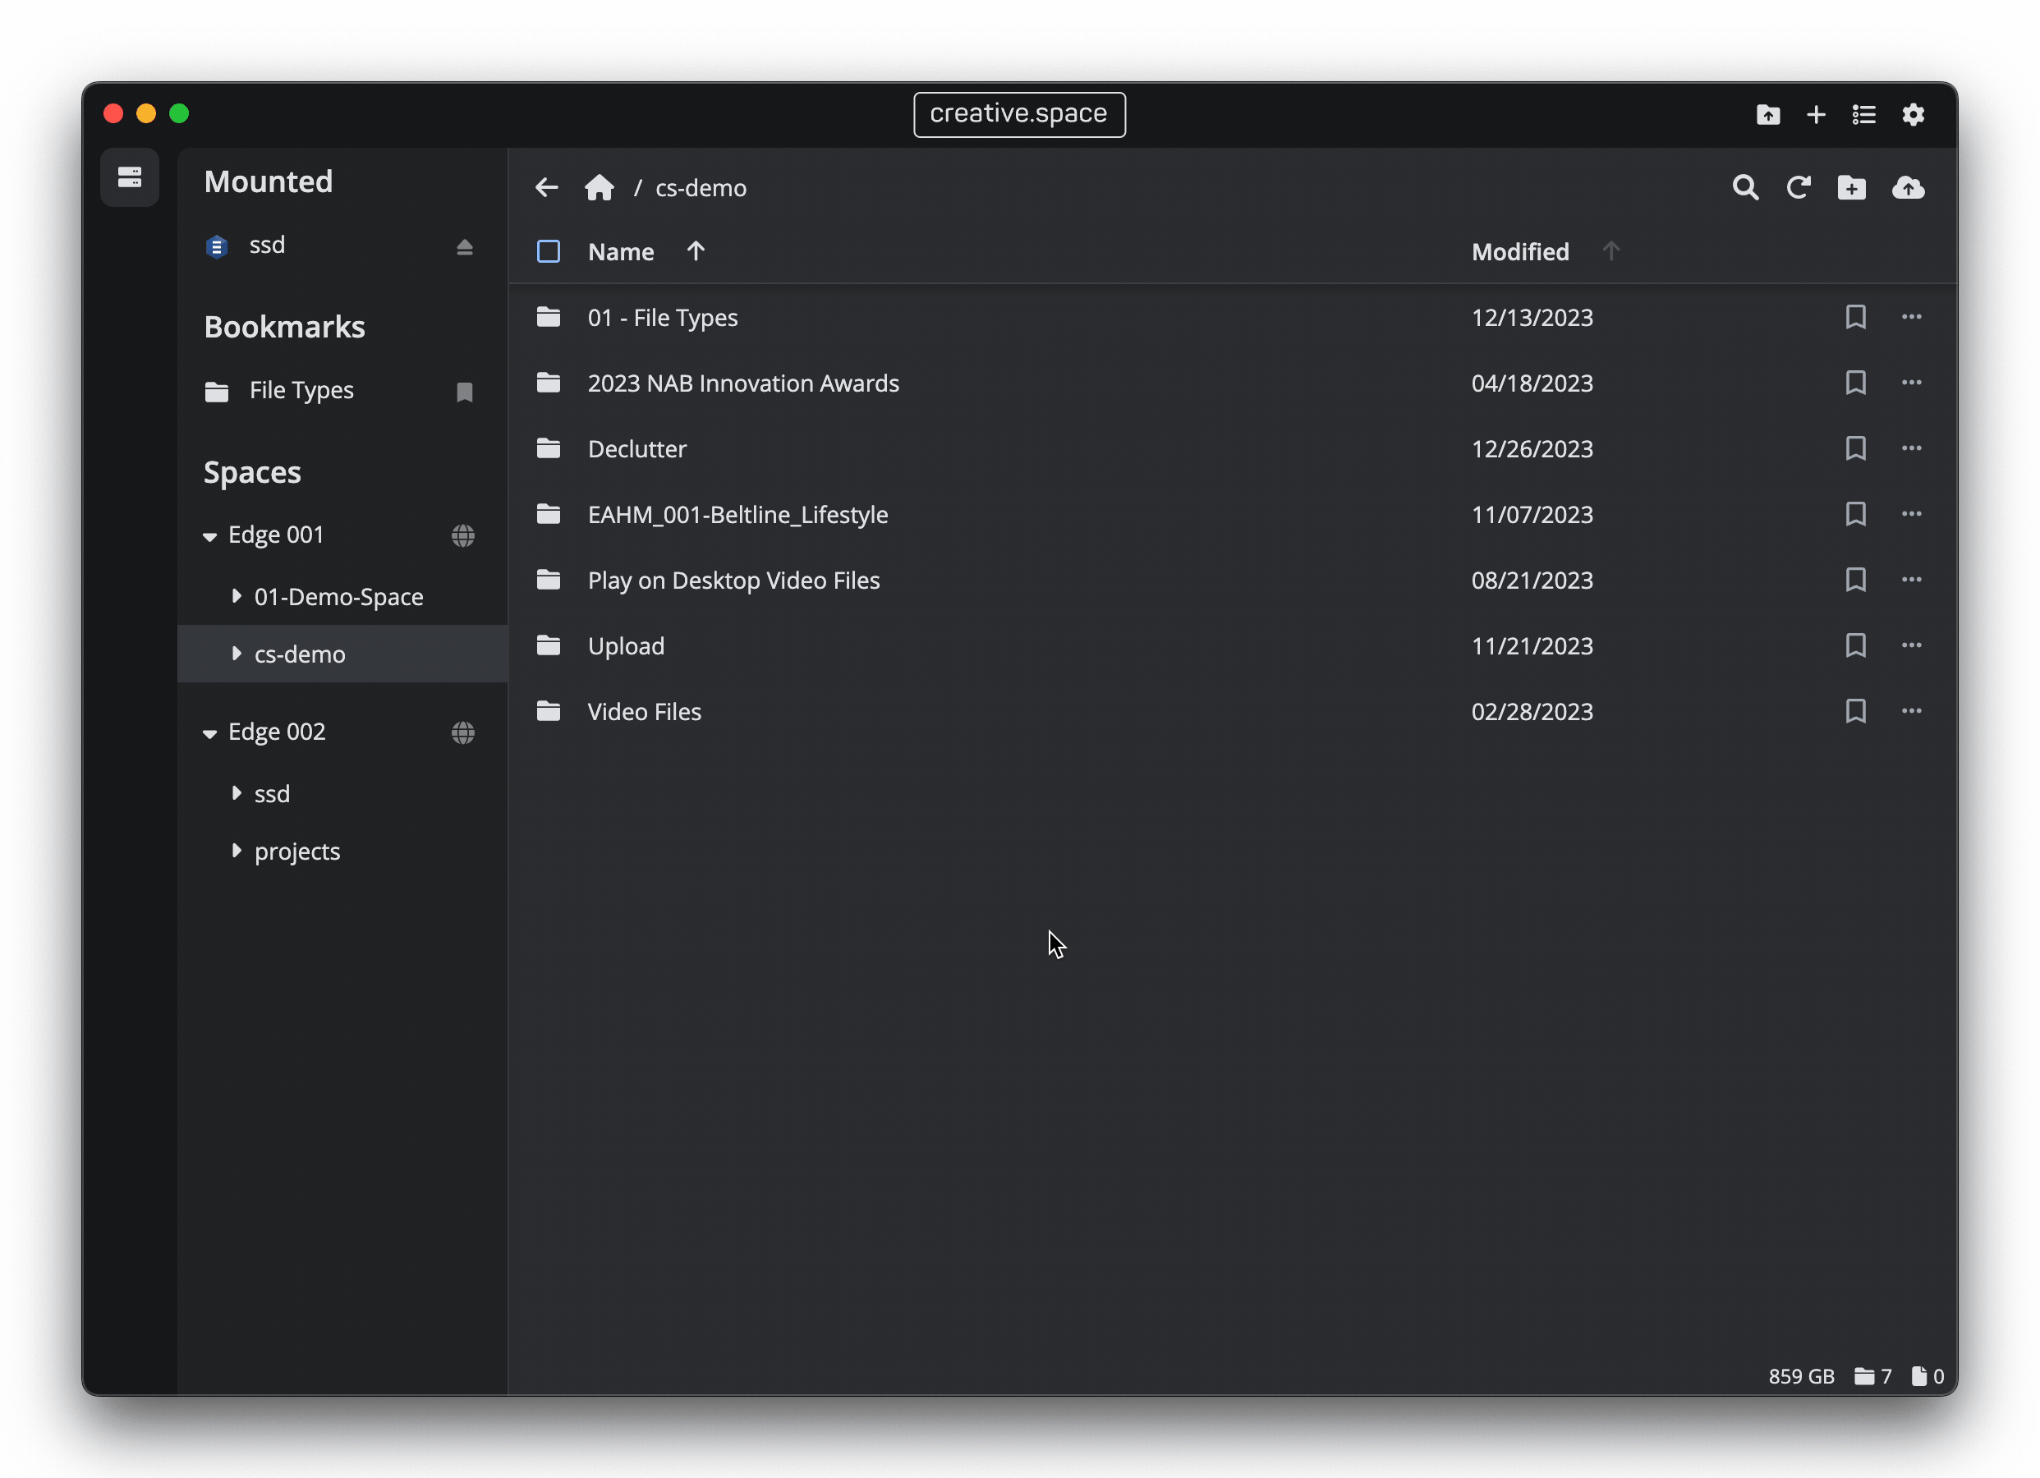Screen dimensions: 2040x1478
Task: Bookmark the Video Files folder
Action: 1855,710
